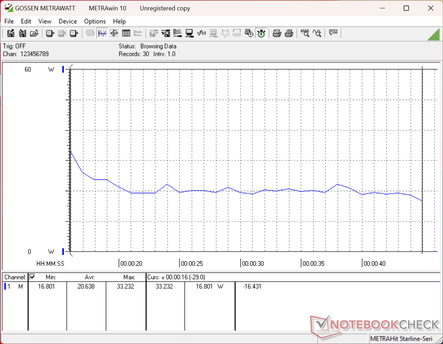Show the data table view icon
This screenshot has width=443, height=344.
click(x=126, y=33)
